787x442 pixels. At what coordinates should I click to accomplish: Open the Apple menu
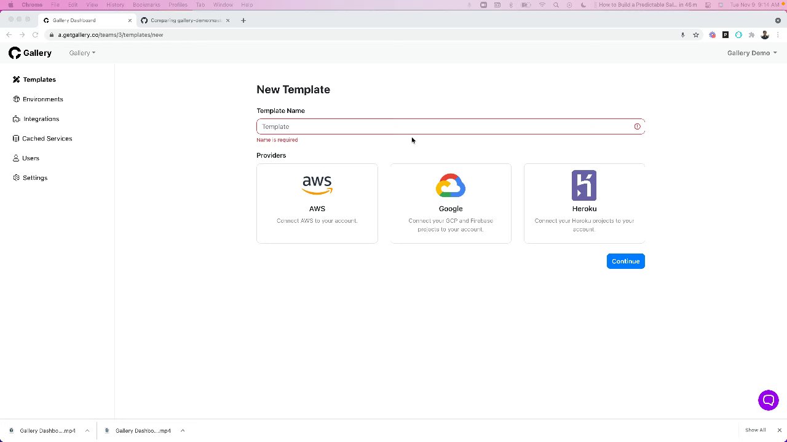[10, 5]
